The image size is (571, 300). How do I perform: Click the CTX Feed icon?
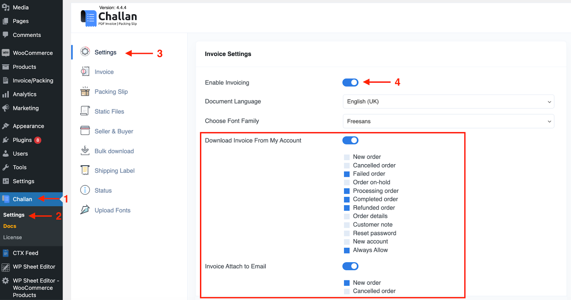click(x=5, y=253)
